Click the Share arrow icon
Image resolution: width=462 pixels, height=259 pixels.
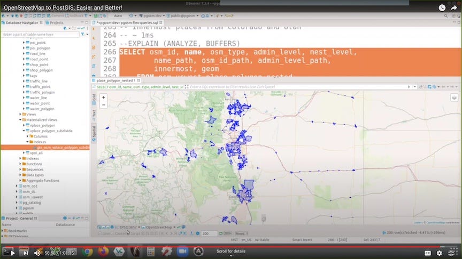pos(454,8)
